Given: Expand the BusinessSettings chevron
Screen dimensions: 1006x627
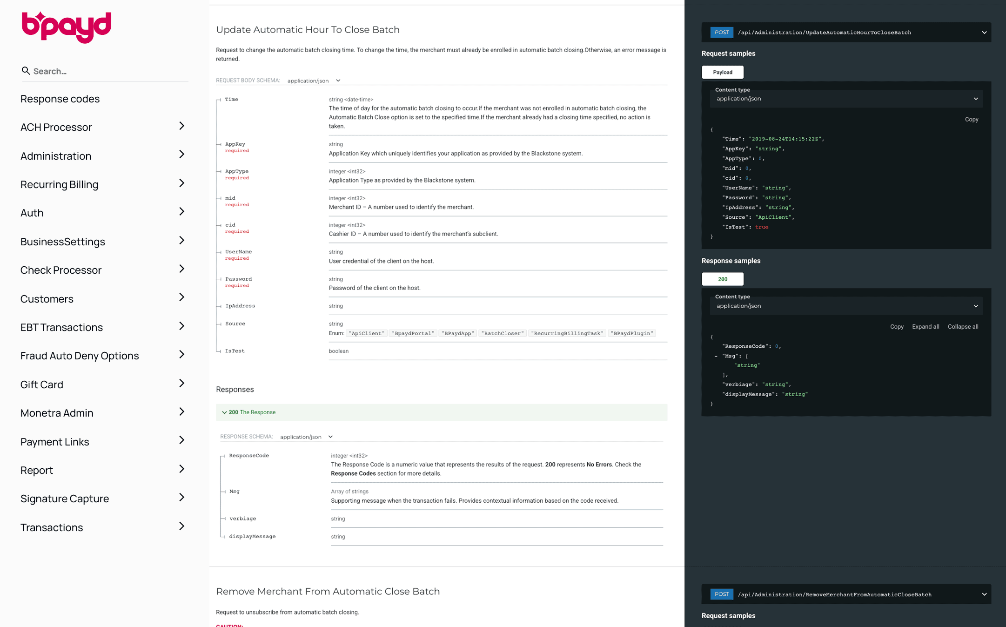Looking at the screenshot, I should (182, 241).
